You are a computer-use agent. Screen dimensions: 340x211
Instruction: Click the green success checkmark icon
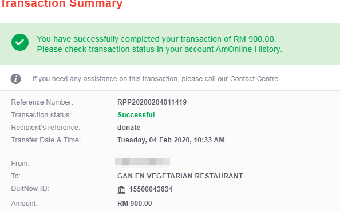20,42
